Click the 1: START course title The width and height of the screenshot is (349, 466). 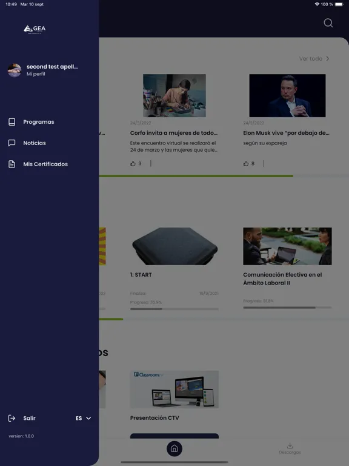[141, 275]
